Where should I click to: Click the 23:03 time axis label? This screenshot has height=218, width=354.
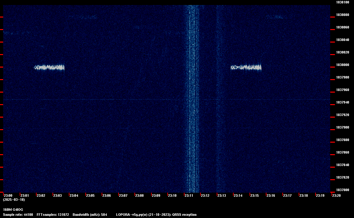[x=57, y=195]
